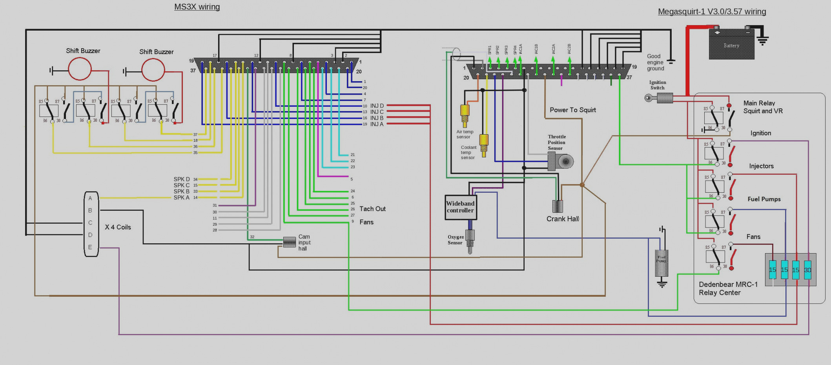Click the Power To Squirt label
The image size is (831, 365).
click(572, 110)
